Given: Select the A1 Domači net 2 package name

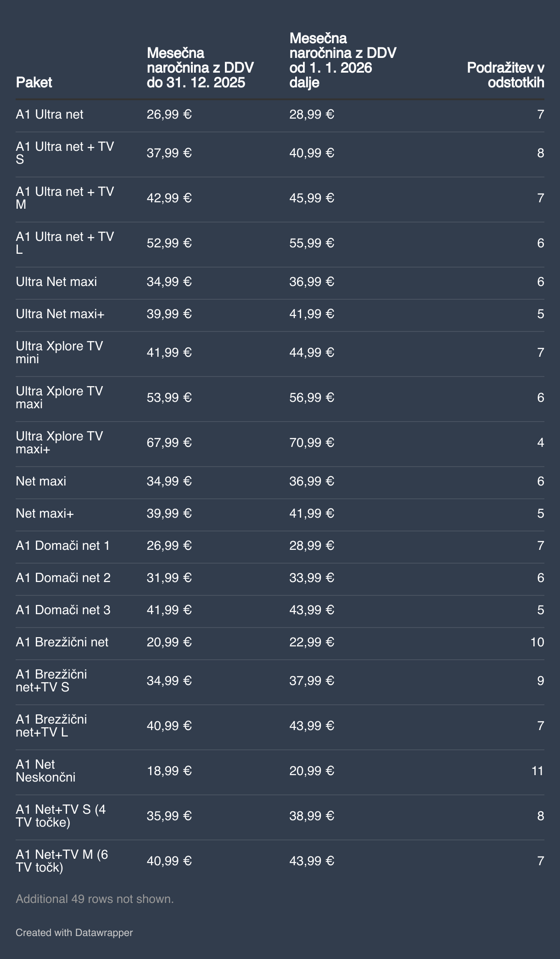Looking at the screenshot, I should point(63,577).
